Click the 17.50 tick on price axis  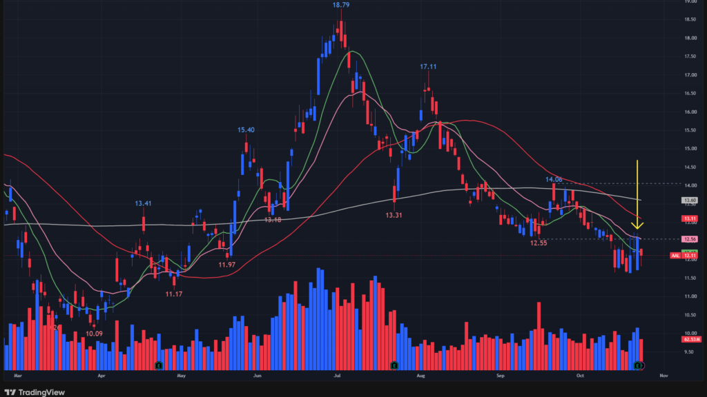pyautogui.click(x=690, y=57)
